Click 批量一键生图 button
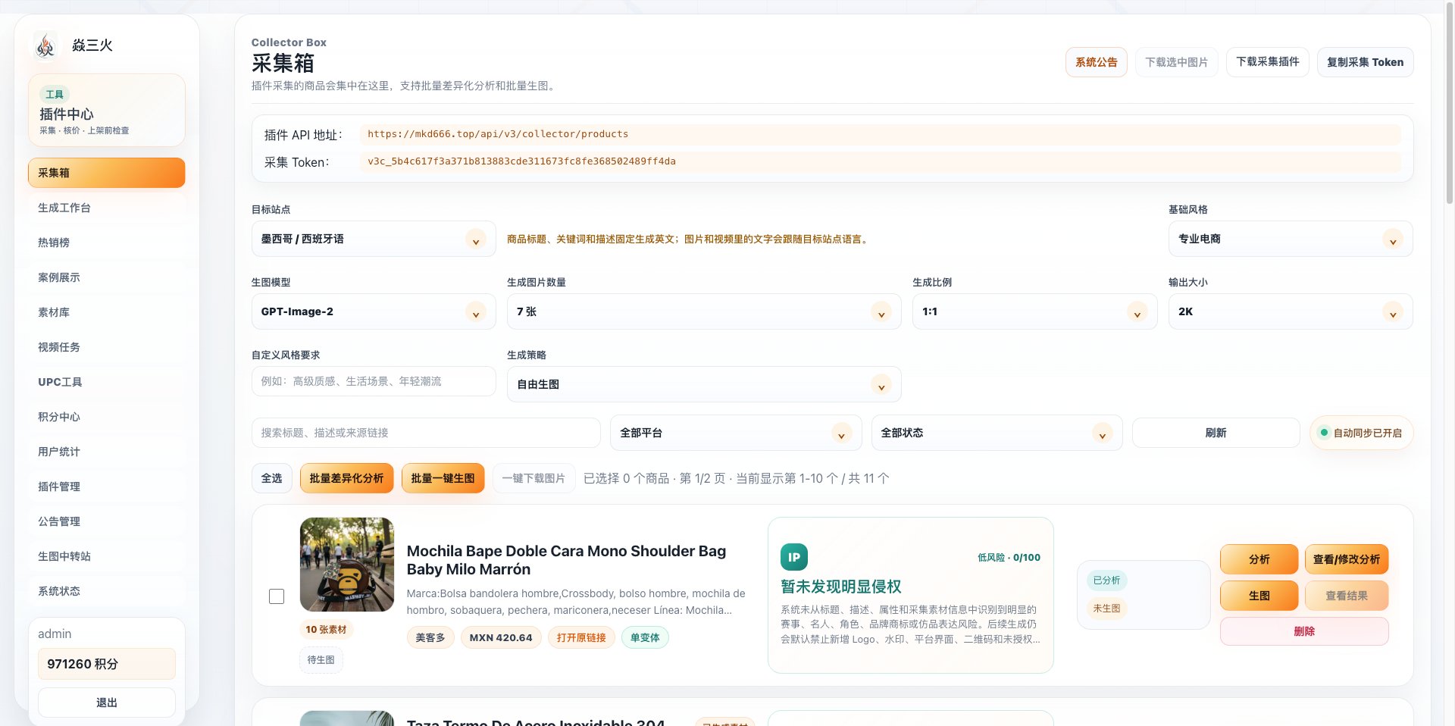This screenshot has height=726, width=1455. click(443, 478)
